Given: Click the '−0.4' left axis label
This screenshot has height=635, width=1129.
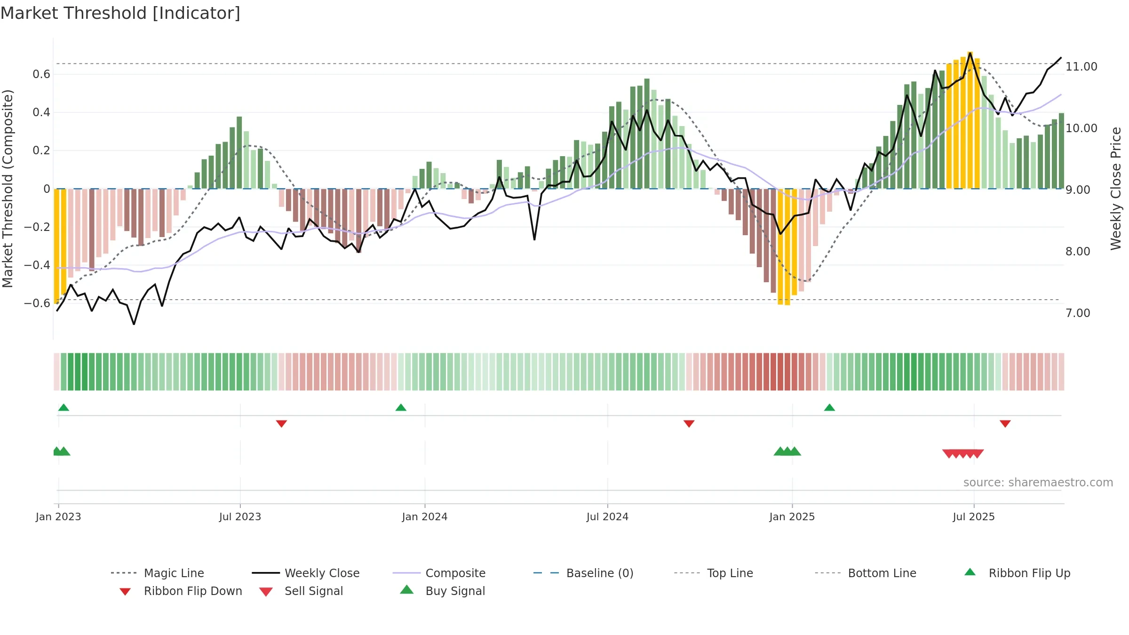Looking at the screenshot, I should [37, 265].
